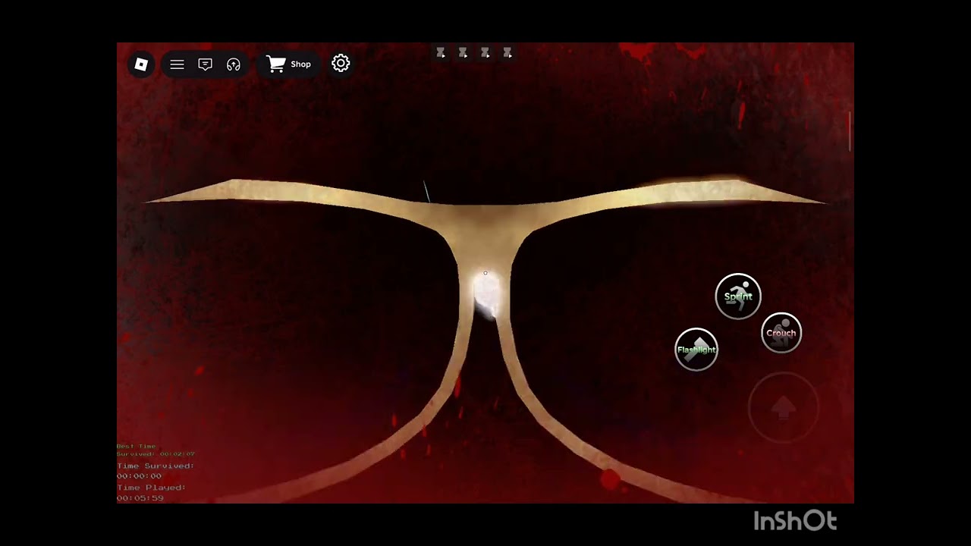Open the hamburger menu icon
This screenshot has width=971, height=546.
[177, 64]
